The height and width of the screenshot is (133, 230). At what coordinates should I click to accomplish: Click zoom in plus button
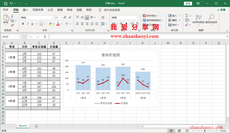click(216, 131)
